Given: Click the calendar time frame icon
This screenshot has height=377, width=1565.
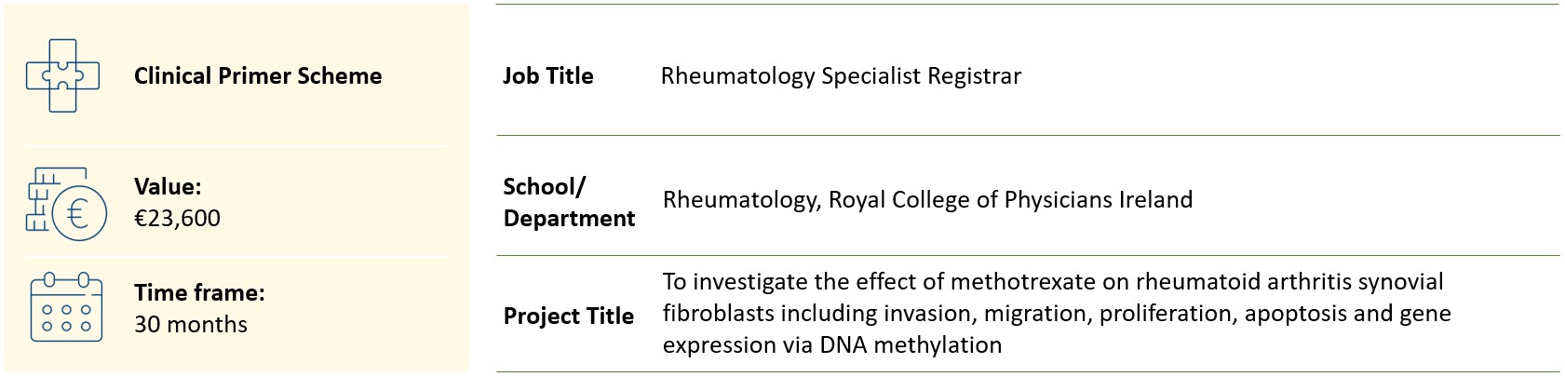Looking at the screenshot, I should [x=66, y=307].
